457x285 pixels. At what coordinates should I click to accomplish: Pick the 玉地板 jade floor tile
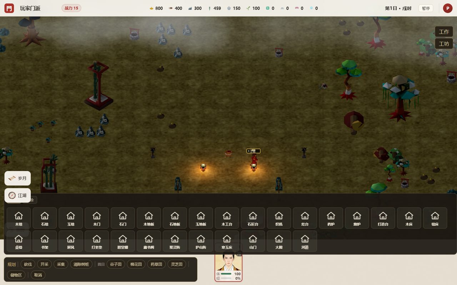tap(201, 218)
